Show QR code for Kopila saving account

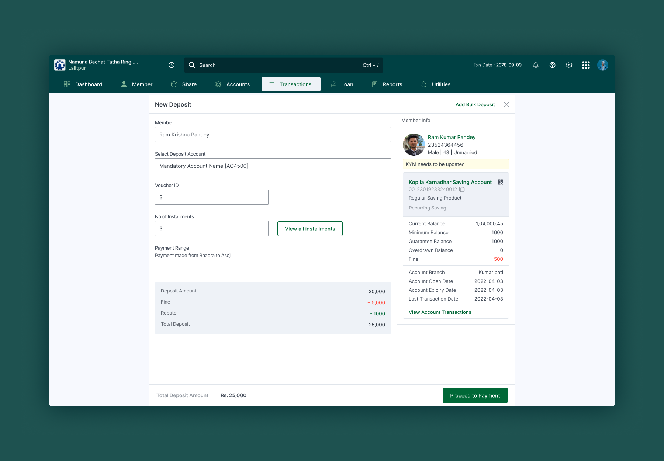pyautogui.click(x=500, y=182)
